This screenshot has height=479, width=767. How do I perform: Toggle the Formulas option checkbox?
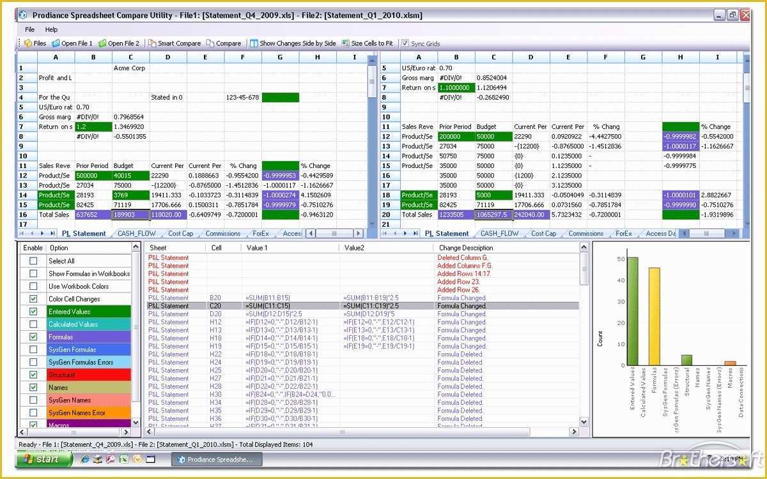(x=33, y=337)
